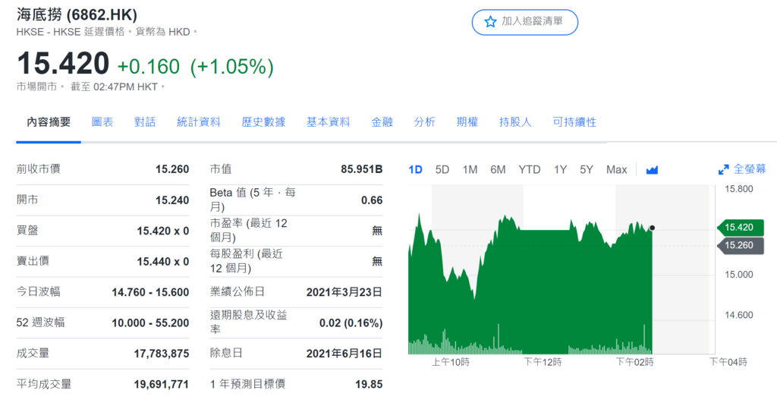The image size is (777, 409).
Task: Switch chart to 1Y range
Action: click(560, 170)
